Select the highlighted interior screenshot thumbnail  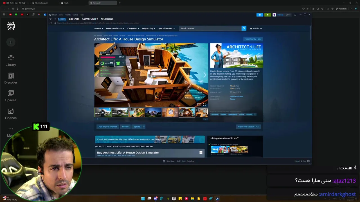pos(187,112)
